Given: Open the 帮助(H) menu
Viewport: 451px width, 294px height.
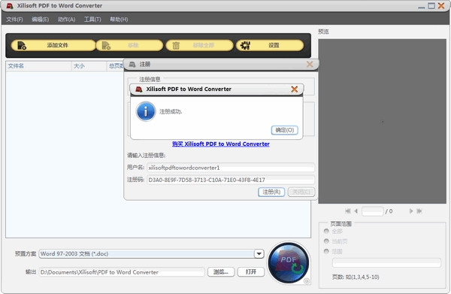Looking at the screenshot, I should (x=119, y=20).
